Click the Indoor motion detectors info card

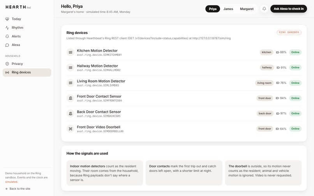tap(105, 173)
